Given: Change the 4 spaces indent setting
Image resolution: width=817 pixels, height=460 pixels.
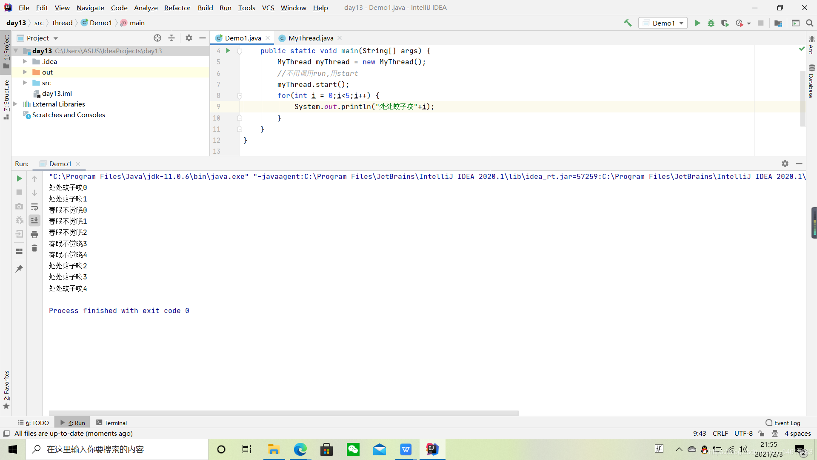Looking at the screenshot, I should (x=797, y=434).
